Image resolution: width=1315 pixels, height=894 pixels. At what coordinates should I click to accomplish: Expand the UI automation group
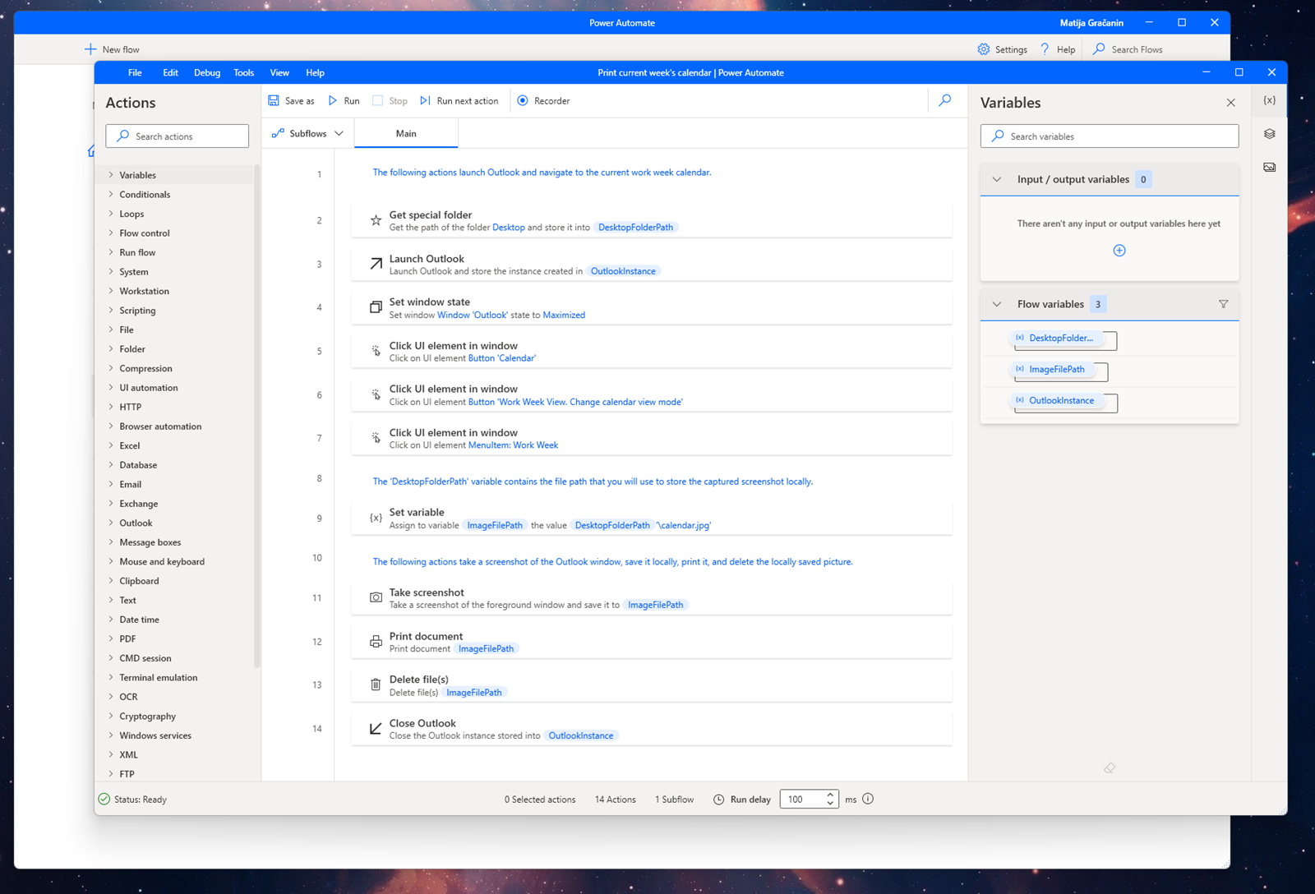pos(111,388)
